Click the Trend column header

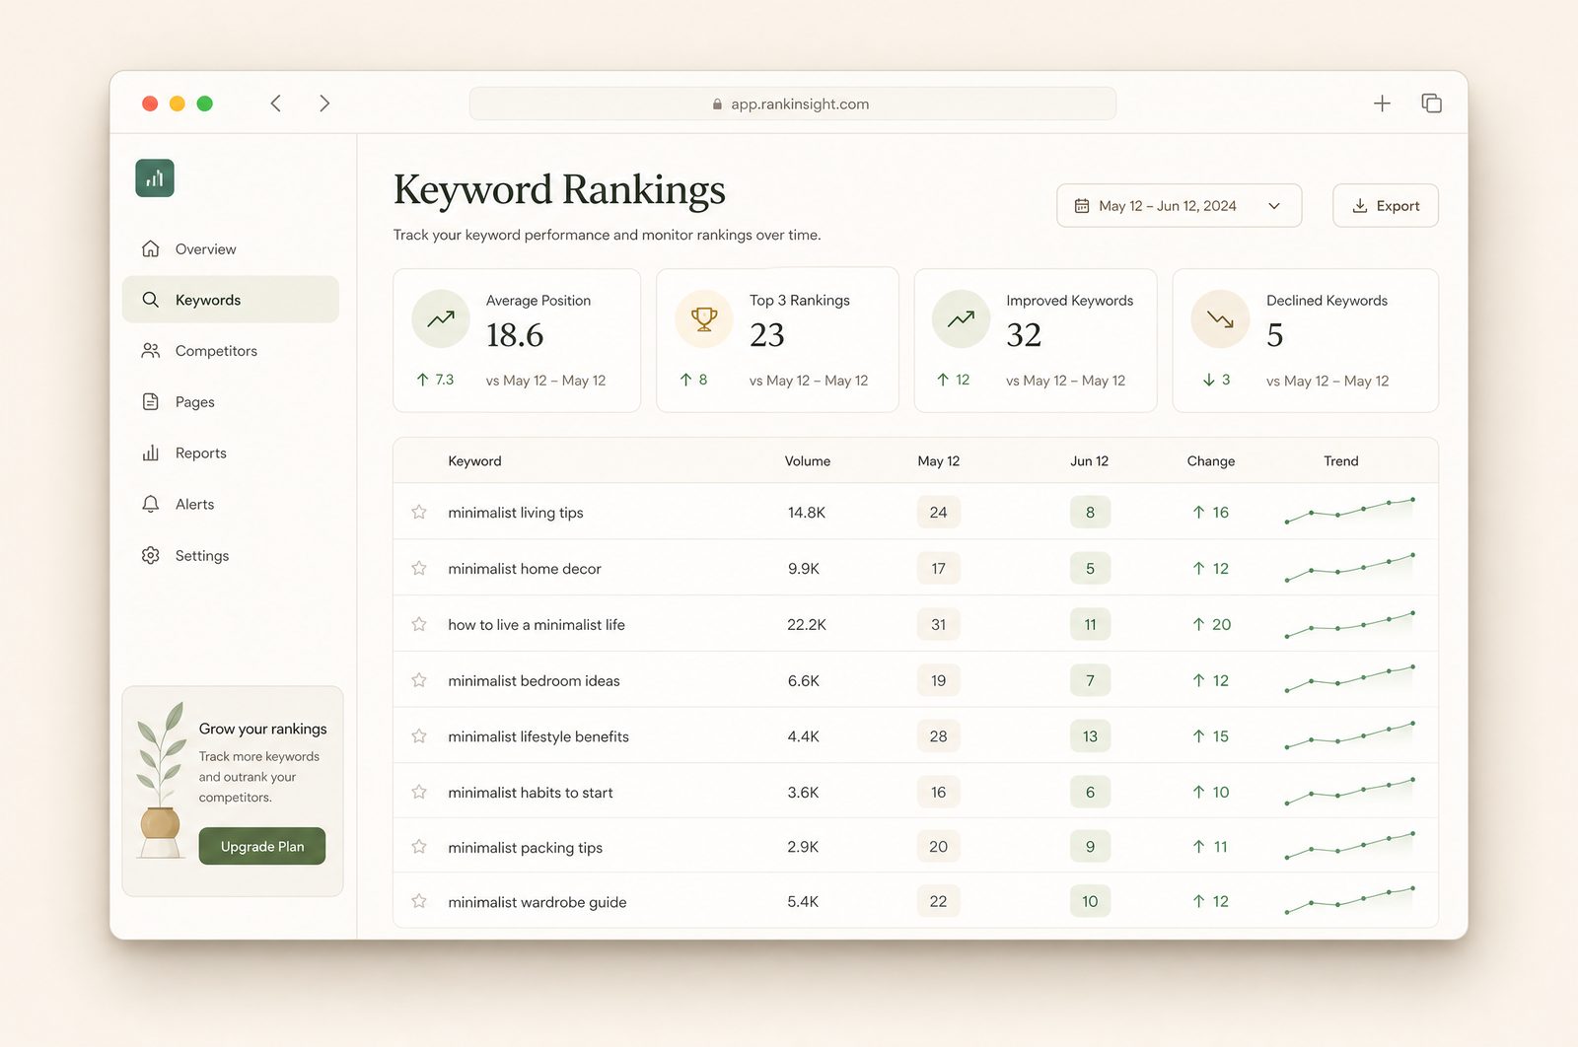pos(1340,460)
